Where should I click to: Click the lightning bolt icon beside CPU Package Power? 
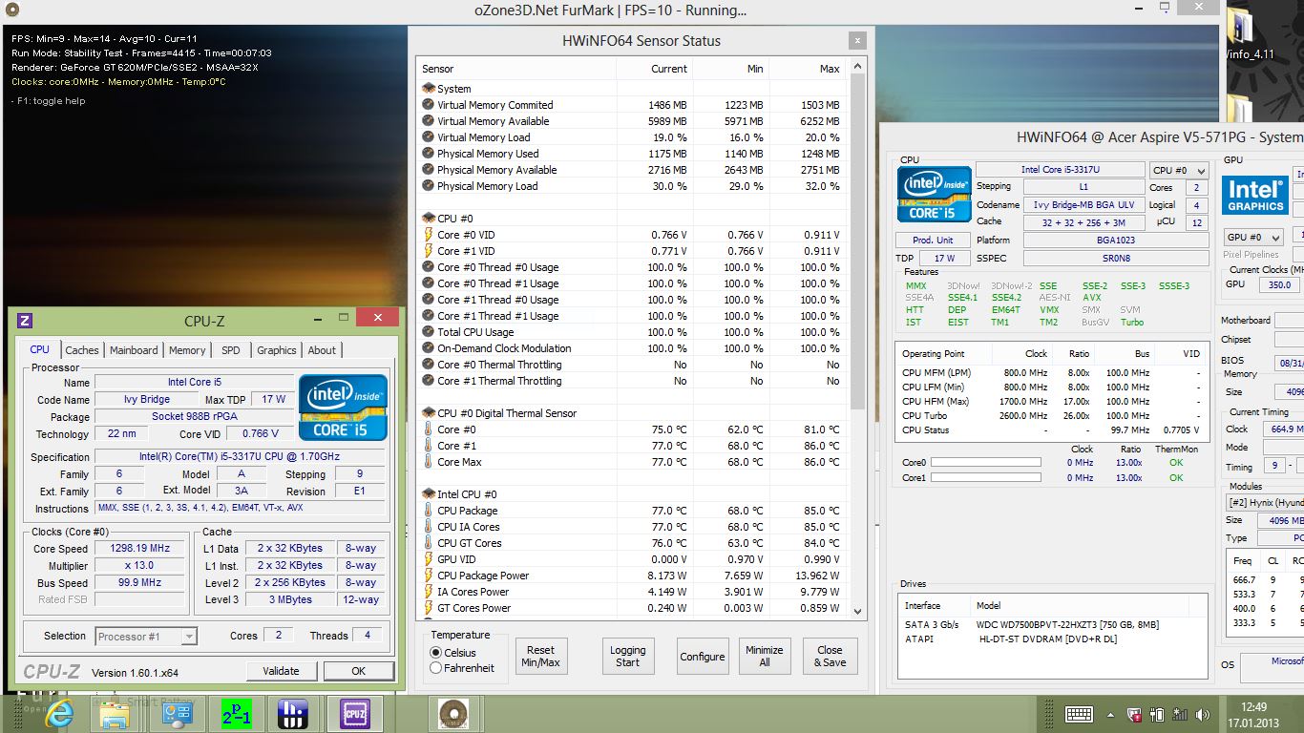pos(429,576)
